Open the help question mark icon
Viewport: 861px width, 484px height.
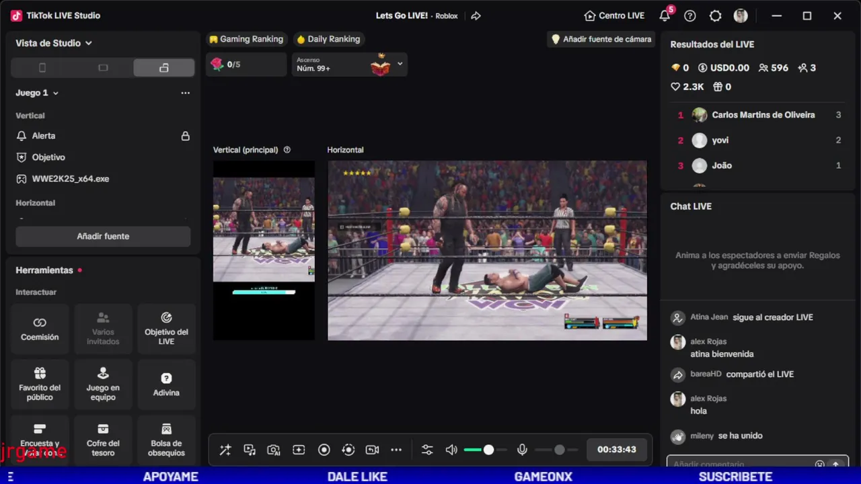[x=689, y=15]
